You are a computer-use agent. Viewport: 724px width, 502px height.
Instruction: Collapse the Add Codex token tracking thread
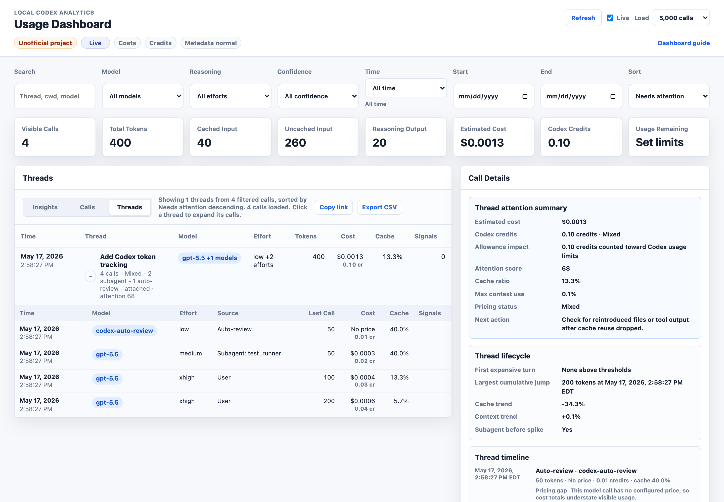click(x=90, y=276)
